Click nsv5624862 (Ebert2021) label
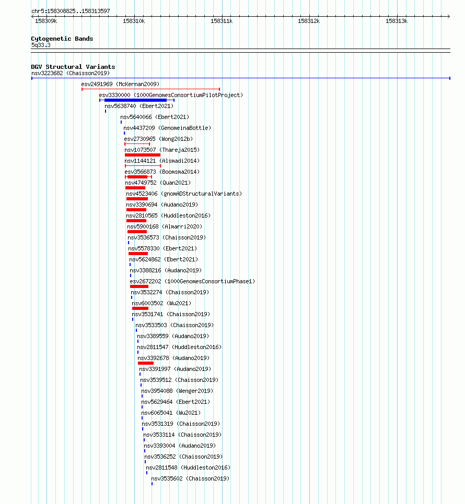 (x=164, y=259)
